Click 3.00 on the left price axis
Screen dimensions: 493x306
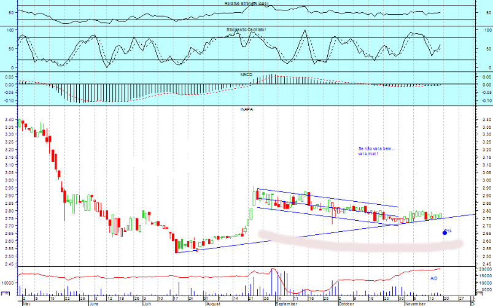[9, 180]
